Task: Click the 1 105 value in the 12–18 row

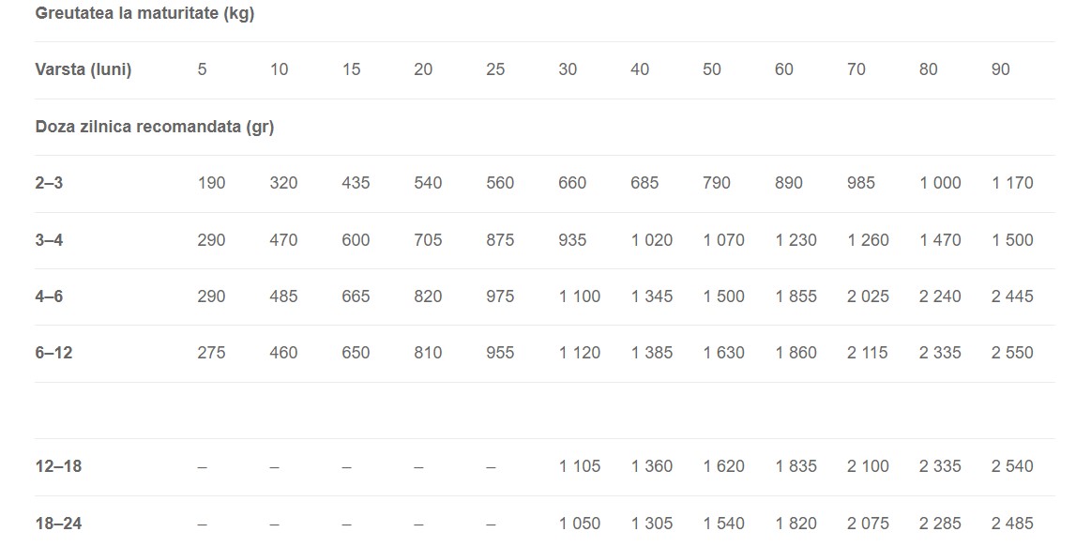Action: coord(580,466)
